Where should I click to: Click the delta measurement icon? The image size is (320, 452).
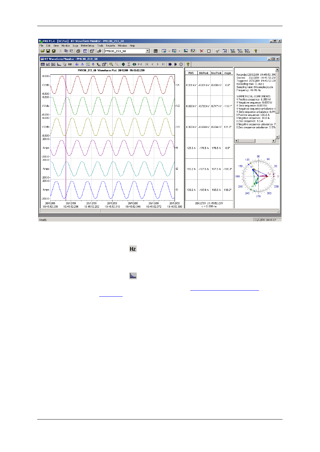[x=82, y=64]
